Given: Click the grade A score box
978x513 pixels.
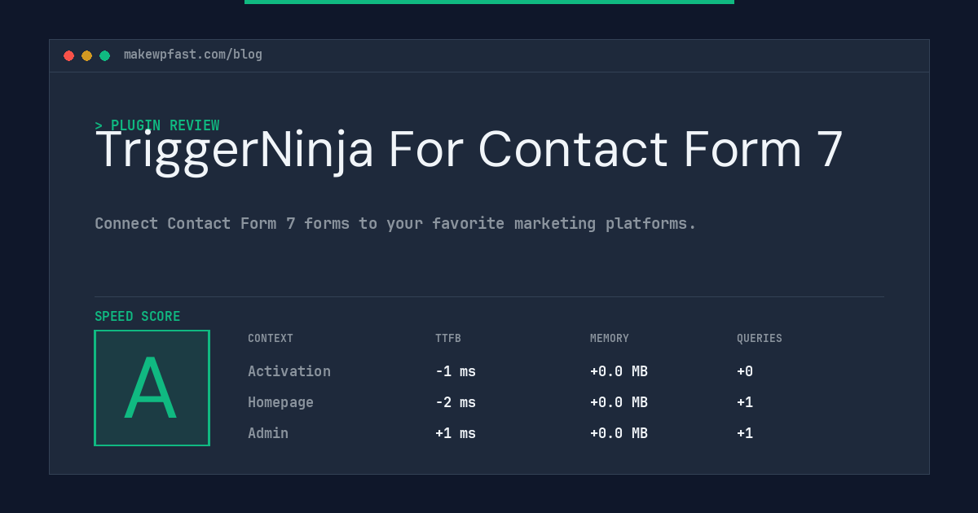Looking at the screenshot, I should click(x=152, y=388).
